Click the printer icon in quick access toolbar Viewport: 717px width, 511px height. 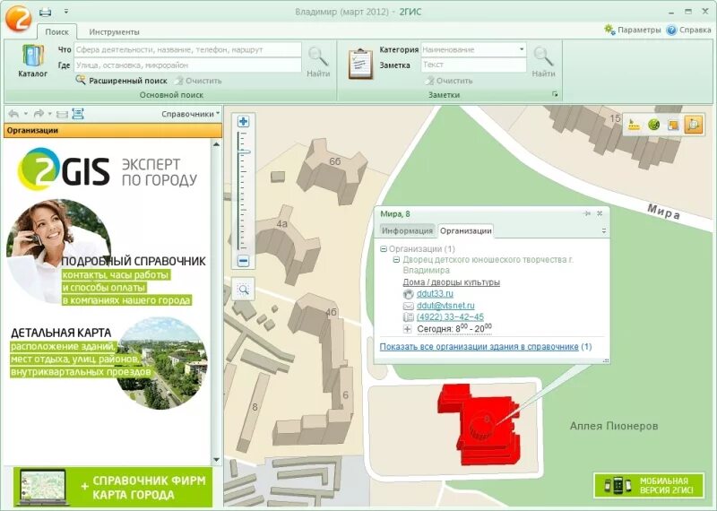pos(45,12)
